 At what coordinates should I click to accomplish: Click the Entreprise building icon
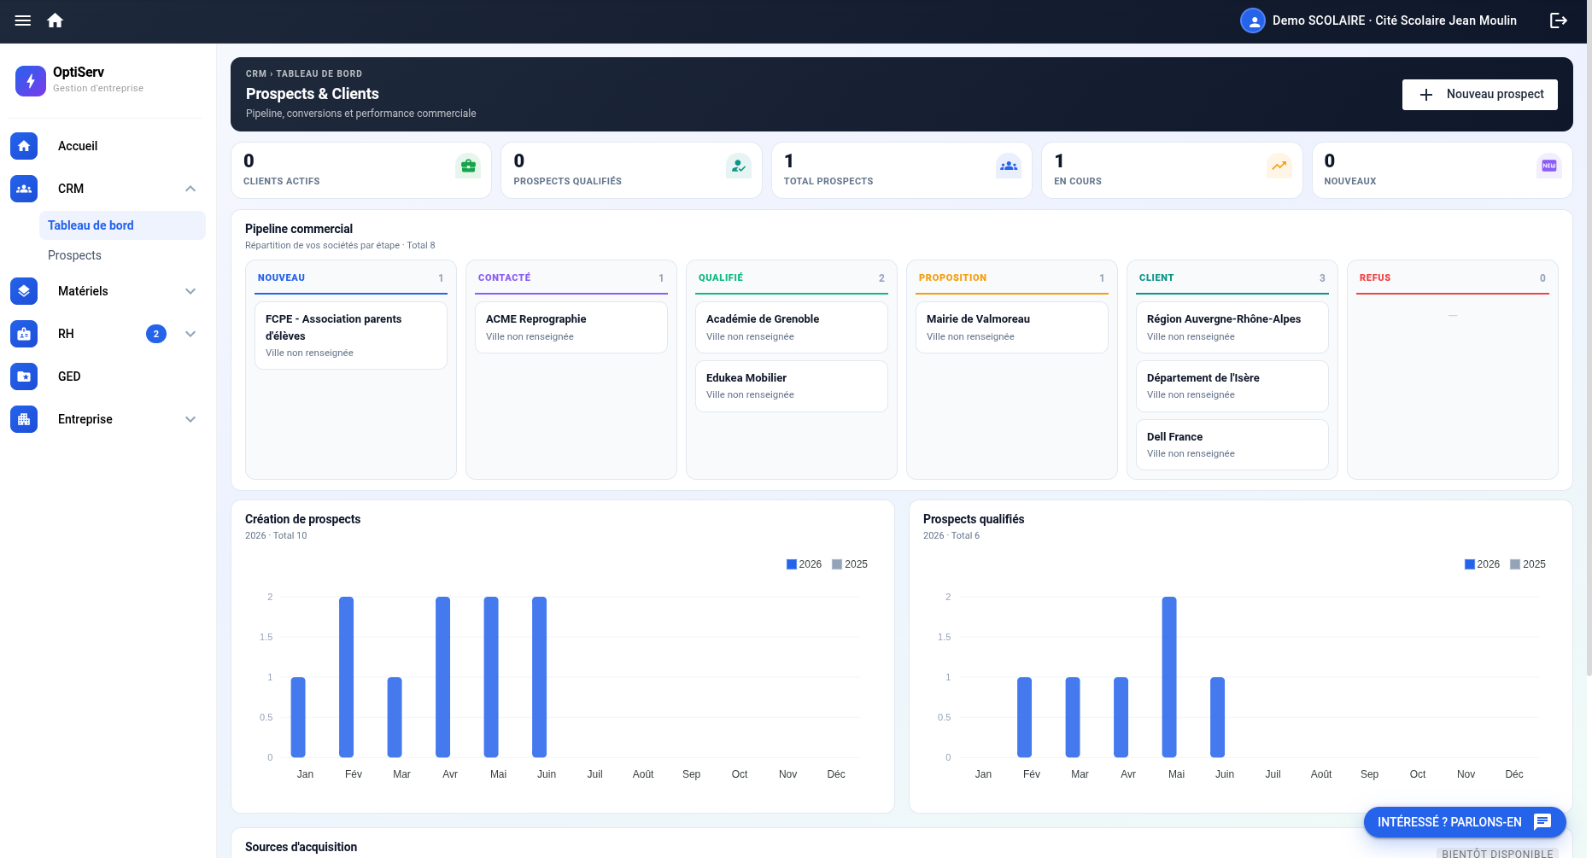coord(24,419)
